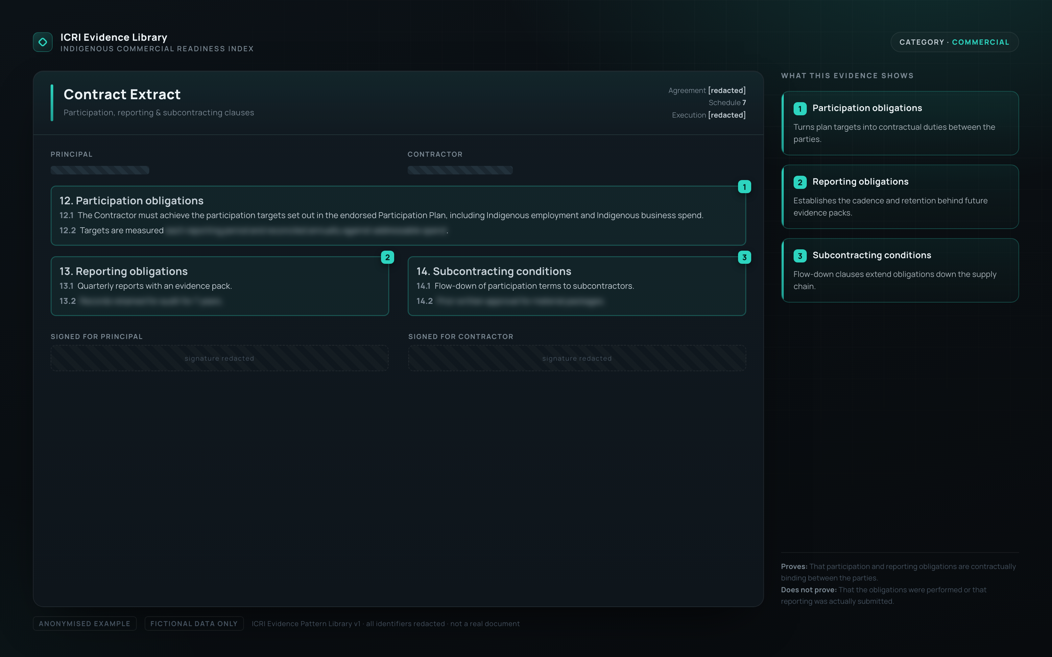This screenshot has height=657, width=1052.
Task: Click the Signed for Contractor label
Action: point(460,336)
